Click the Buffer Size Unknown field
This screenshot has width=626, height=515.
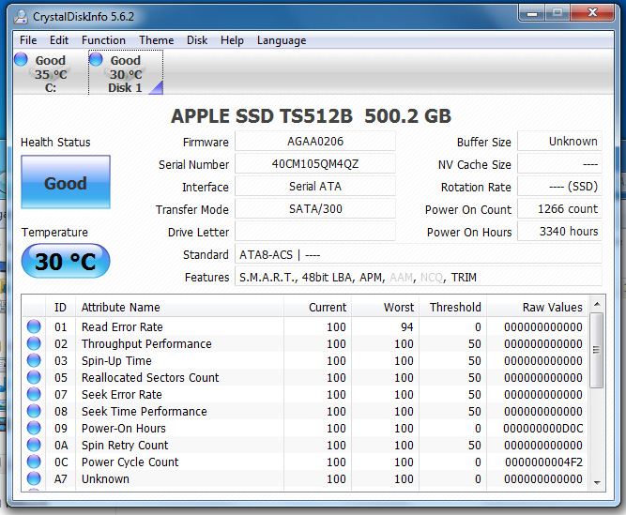[x=559, y=142]
